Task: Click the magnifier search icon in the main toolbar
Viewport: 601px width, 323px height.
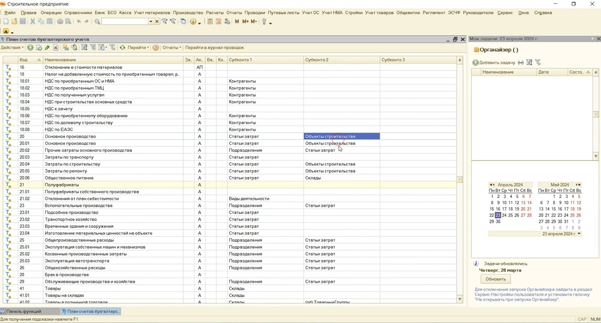Action: click(x=97, y=21)
